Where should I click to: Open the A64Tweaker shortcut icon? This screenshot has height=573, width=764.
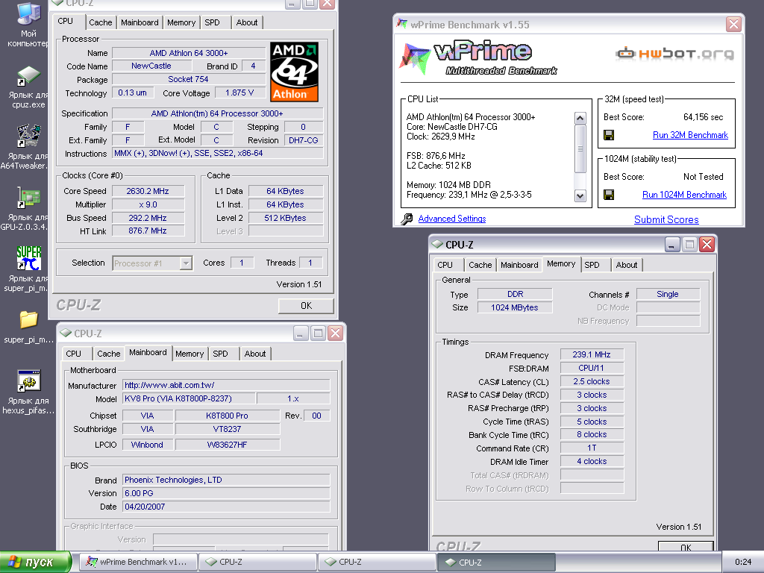tap(28, 136)
